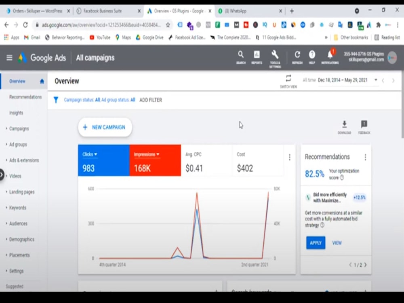The image size is (404, 303).
Task: Expand the left side panel arrow
Action: (x=2, y=175)
